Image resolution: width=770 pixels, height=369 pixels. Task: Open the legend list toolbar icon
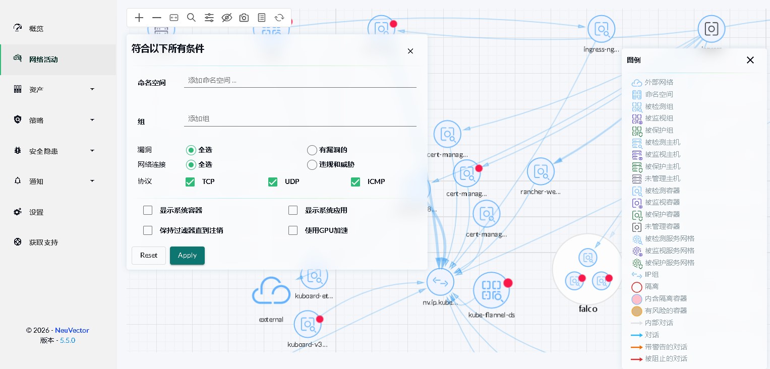click(262, 18)
